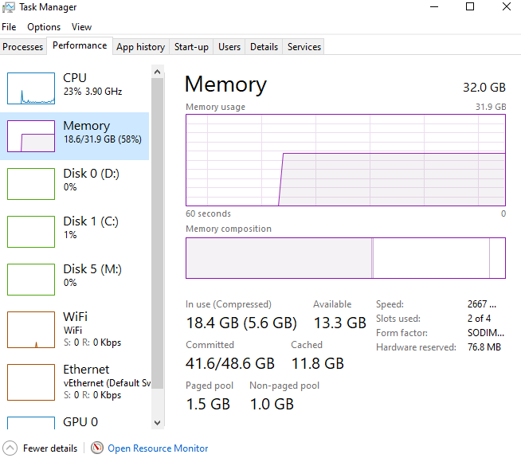Screen dimensions: 521x462
Task: Click the sidebar scrollbar up arrow
Action: coord(156,72)
